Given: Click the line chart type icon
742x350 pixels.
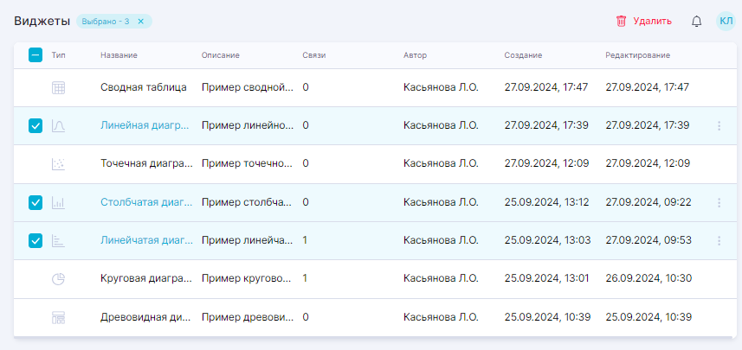Looking at the screenshot, I should point(59,126).
